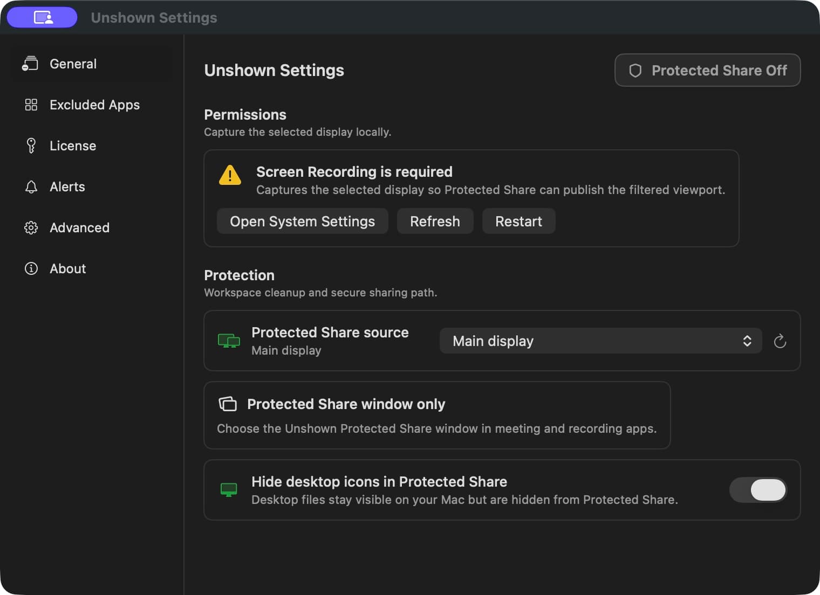Screen dimensions: 820x595
Task: Click the green dual-display source icon
Action: coord(229,341)
